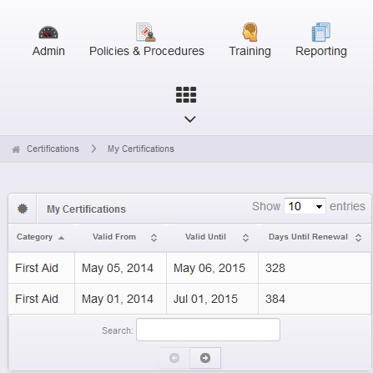Click the home icon in breadcrumb
The height and width of the screenshot is (373, 373).
pos(16,149)
